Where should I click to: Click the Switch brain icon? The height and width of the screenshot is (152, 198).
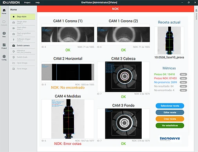point(14,57)
